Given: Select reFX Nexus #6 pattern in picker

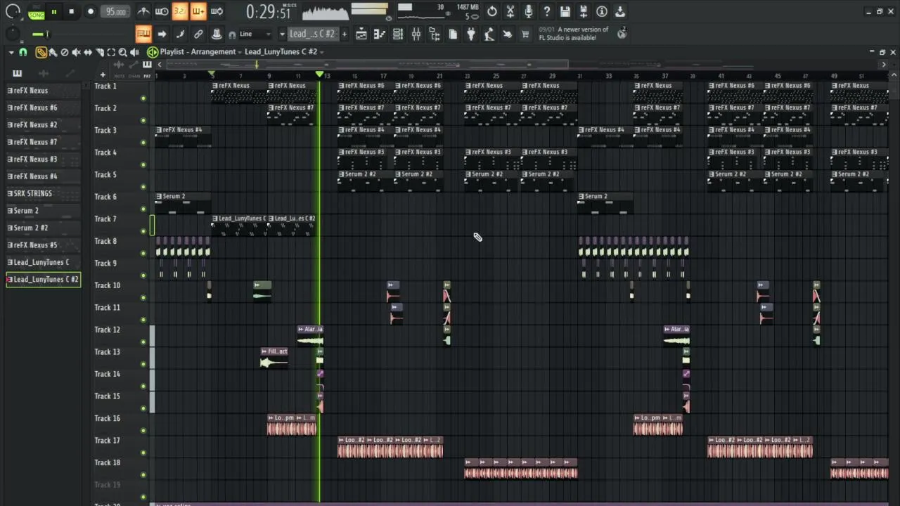Looking at the screenshot, I should click(43, 108).
